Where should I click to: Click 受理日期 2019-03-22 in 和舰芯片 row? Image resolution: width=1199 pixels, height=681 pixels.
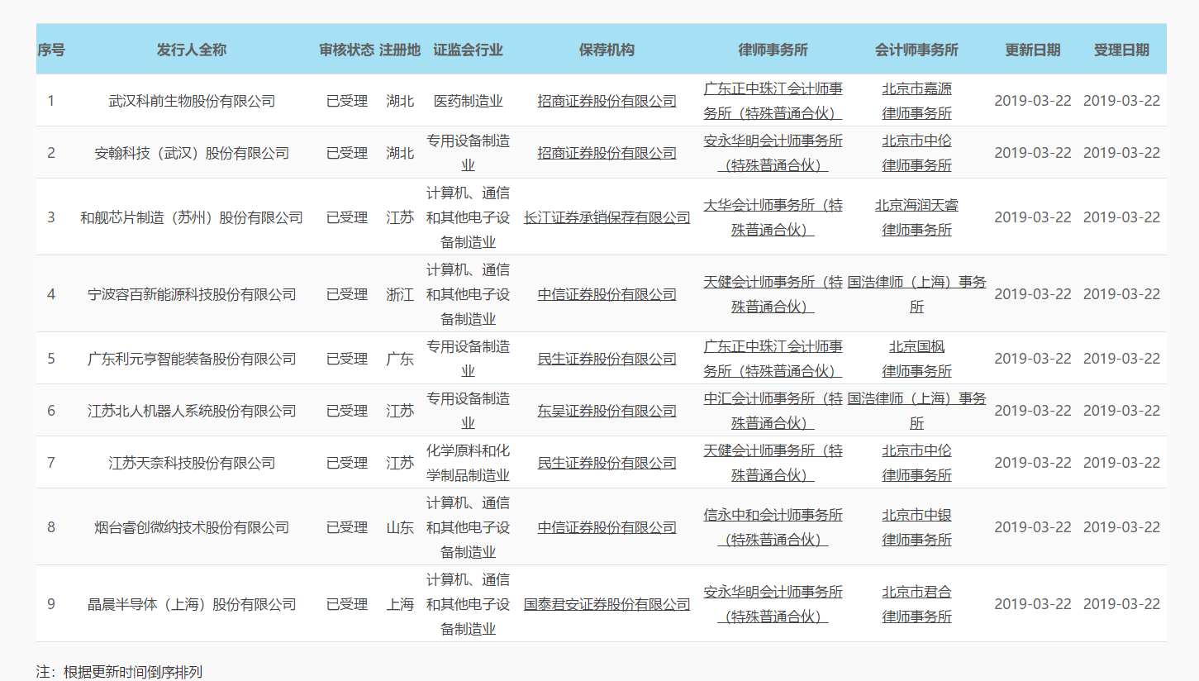pyautogui.click(x=1122, y=217)
